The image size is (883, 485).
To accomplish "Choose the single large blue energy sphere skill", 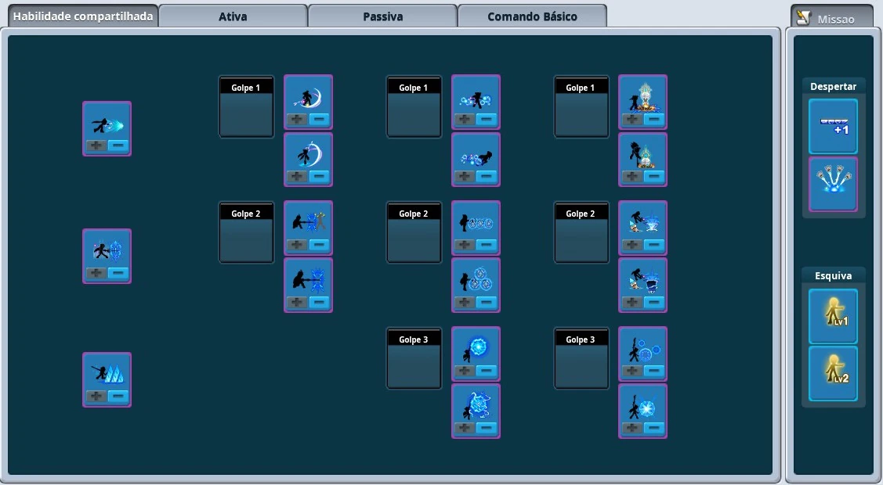I will pos(476,349).
